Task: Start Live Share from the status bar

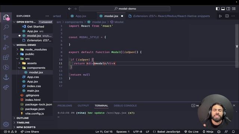Action: pyautogui.click(x=30, y=132)
